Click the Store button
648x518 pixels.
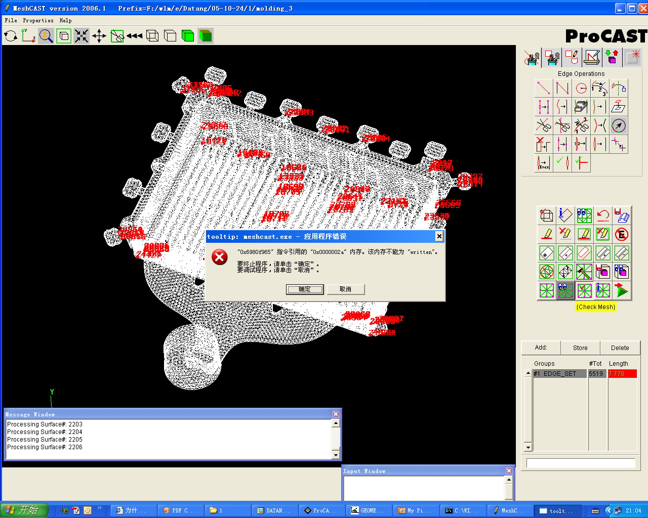(x=580, y=348)
